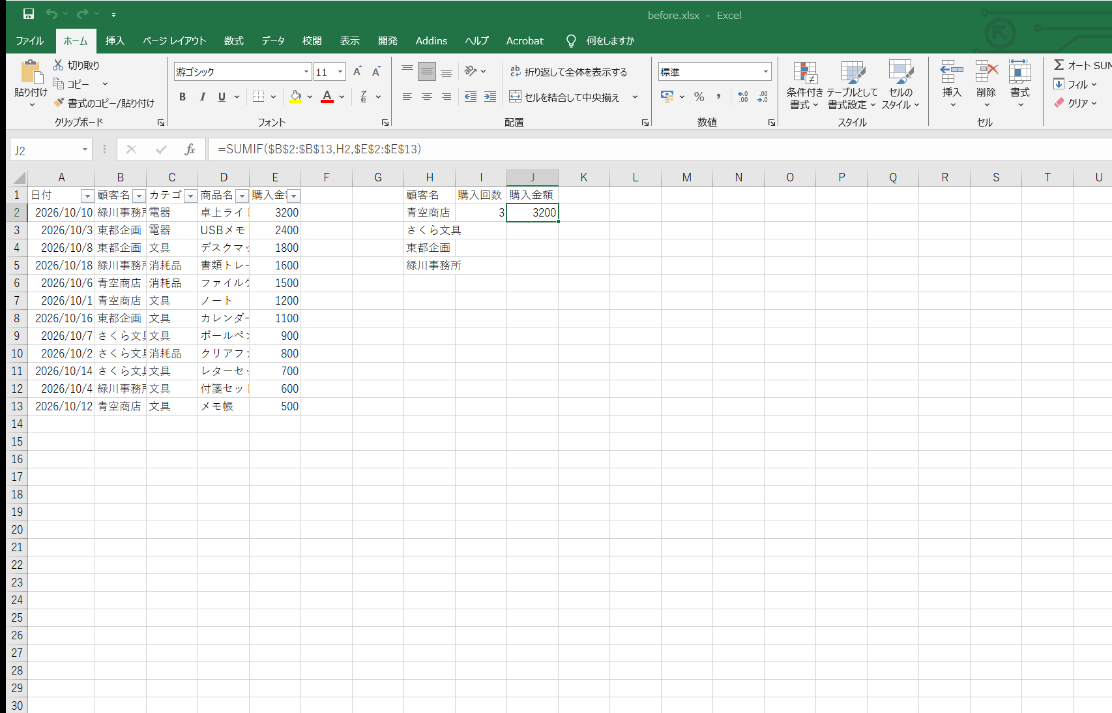This screenshot has width=1112, height=713.
Task: Open Cell Styles (セルのスタイル)
Action: (x=901, y=85)
